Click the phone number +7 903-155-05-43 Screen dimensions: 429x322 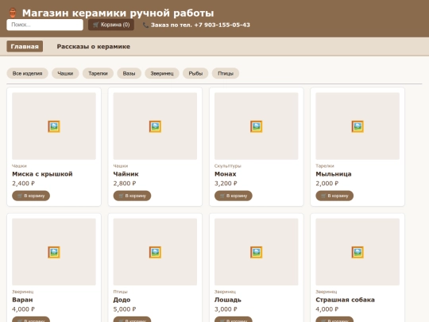tap(222, 25)
